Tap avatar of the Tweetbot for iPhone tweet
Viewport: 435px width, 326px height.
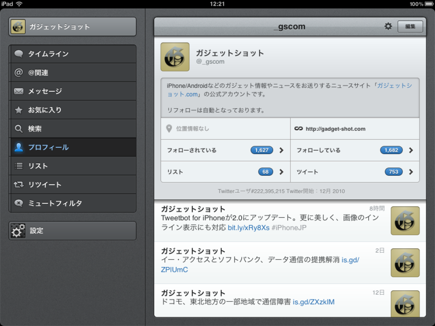pos(405,221)
